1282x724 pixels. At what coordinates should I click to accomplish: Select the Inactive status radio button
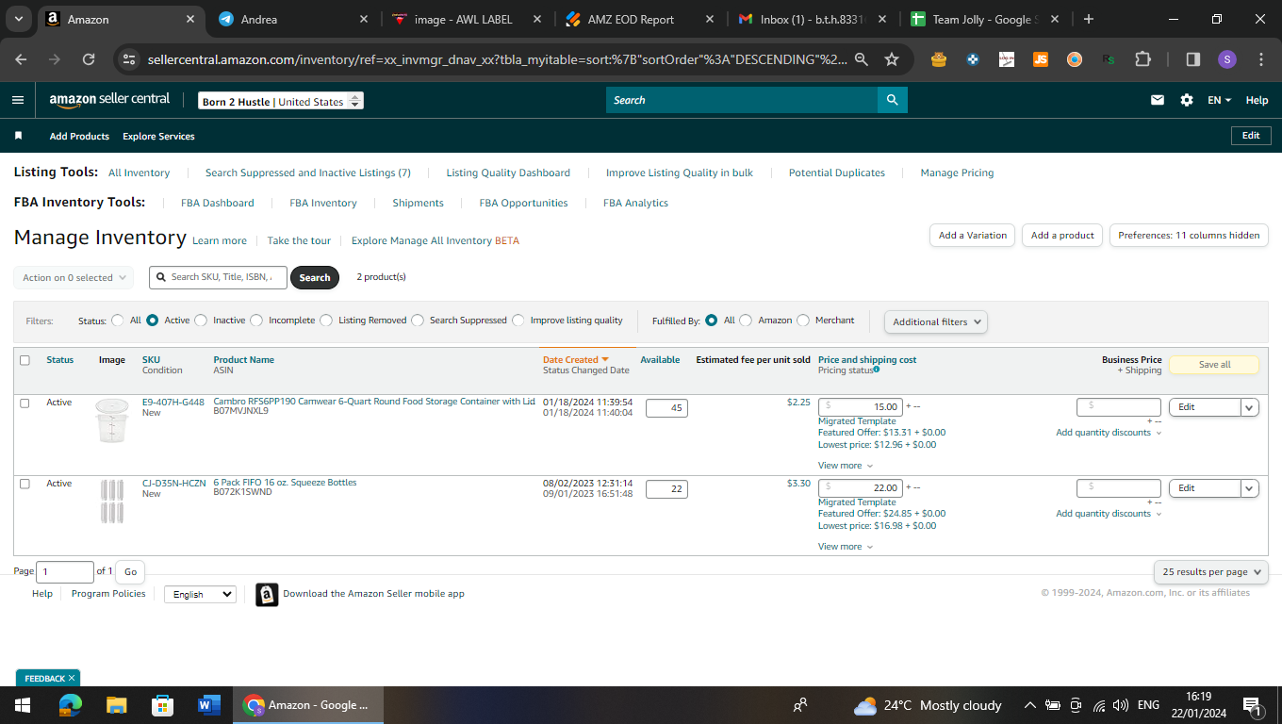[201, 321]
